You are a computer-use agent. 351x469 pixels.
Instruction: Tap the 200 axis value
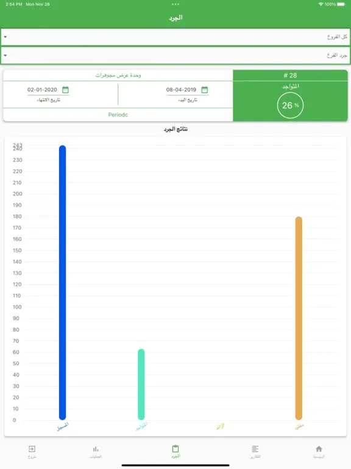tap(17, 194)
